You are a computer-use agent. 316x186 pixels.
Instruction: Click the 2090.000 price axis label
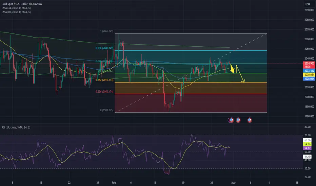click(309, 10)
